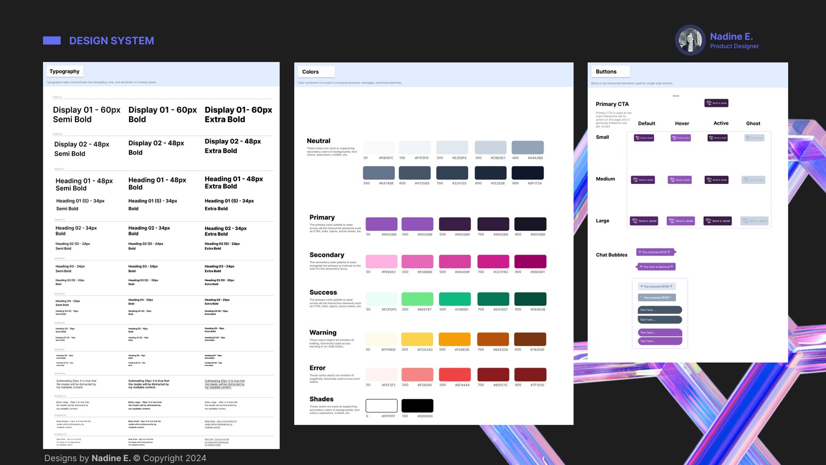The image size is (826, 465).
Task: Pick the Success 500 #10B981 swatch
Action: [x=455, y=299]
